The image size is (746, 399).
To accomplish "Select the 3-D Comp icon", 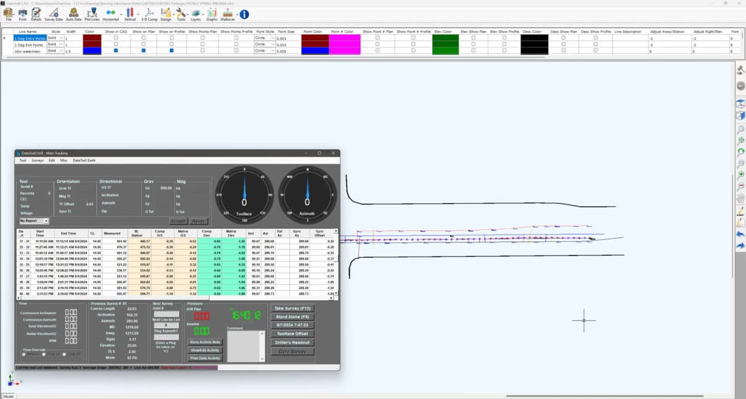I will pos(150,14).
